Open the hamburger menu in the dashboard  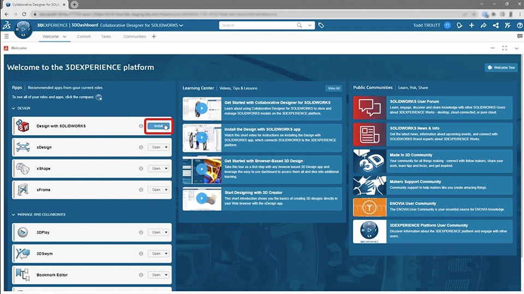coord(7,36)
